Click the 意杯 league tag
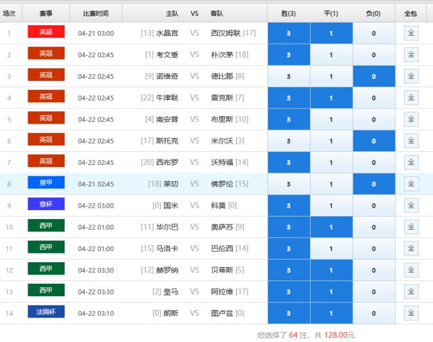Image resolution: width=433 pixels, height=342 pixels. [x=46, y=205]
